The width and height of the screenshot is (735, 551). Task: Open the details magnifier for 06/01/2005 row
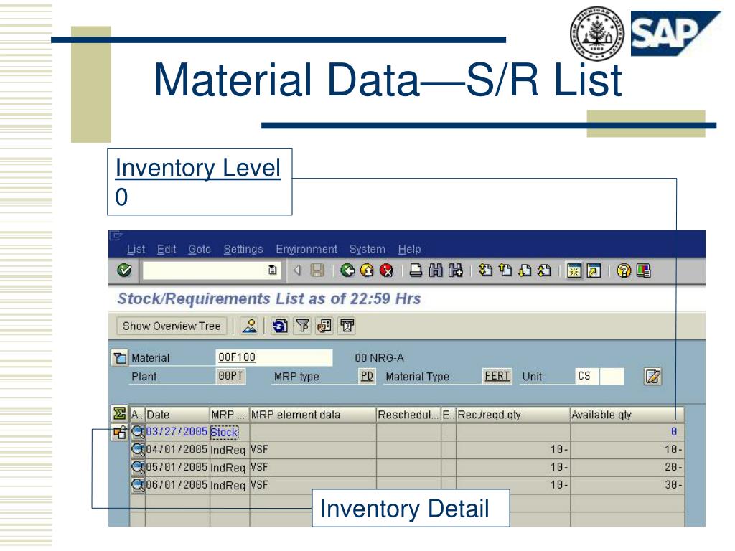tap(138, 485)
